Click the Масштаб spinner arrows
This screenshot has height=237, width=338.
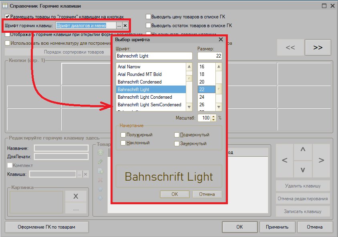click(x=213, y=118)
